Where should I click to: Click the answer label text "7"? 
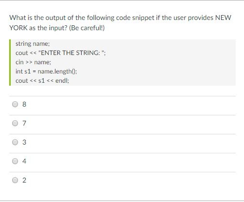tap(24, 123)
